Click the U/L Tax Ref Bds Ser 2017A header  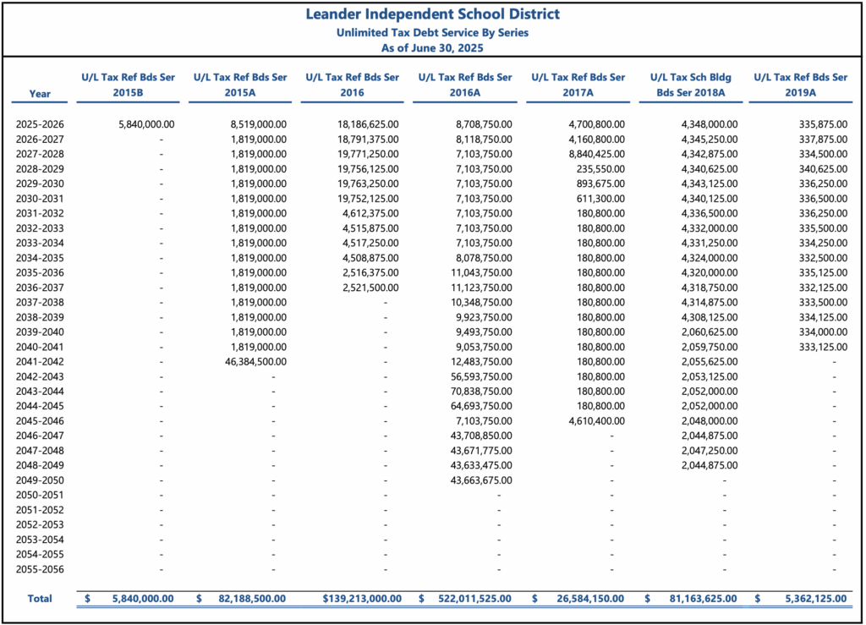(578, 85)
